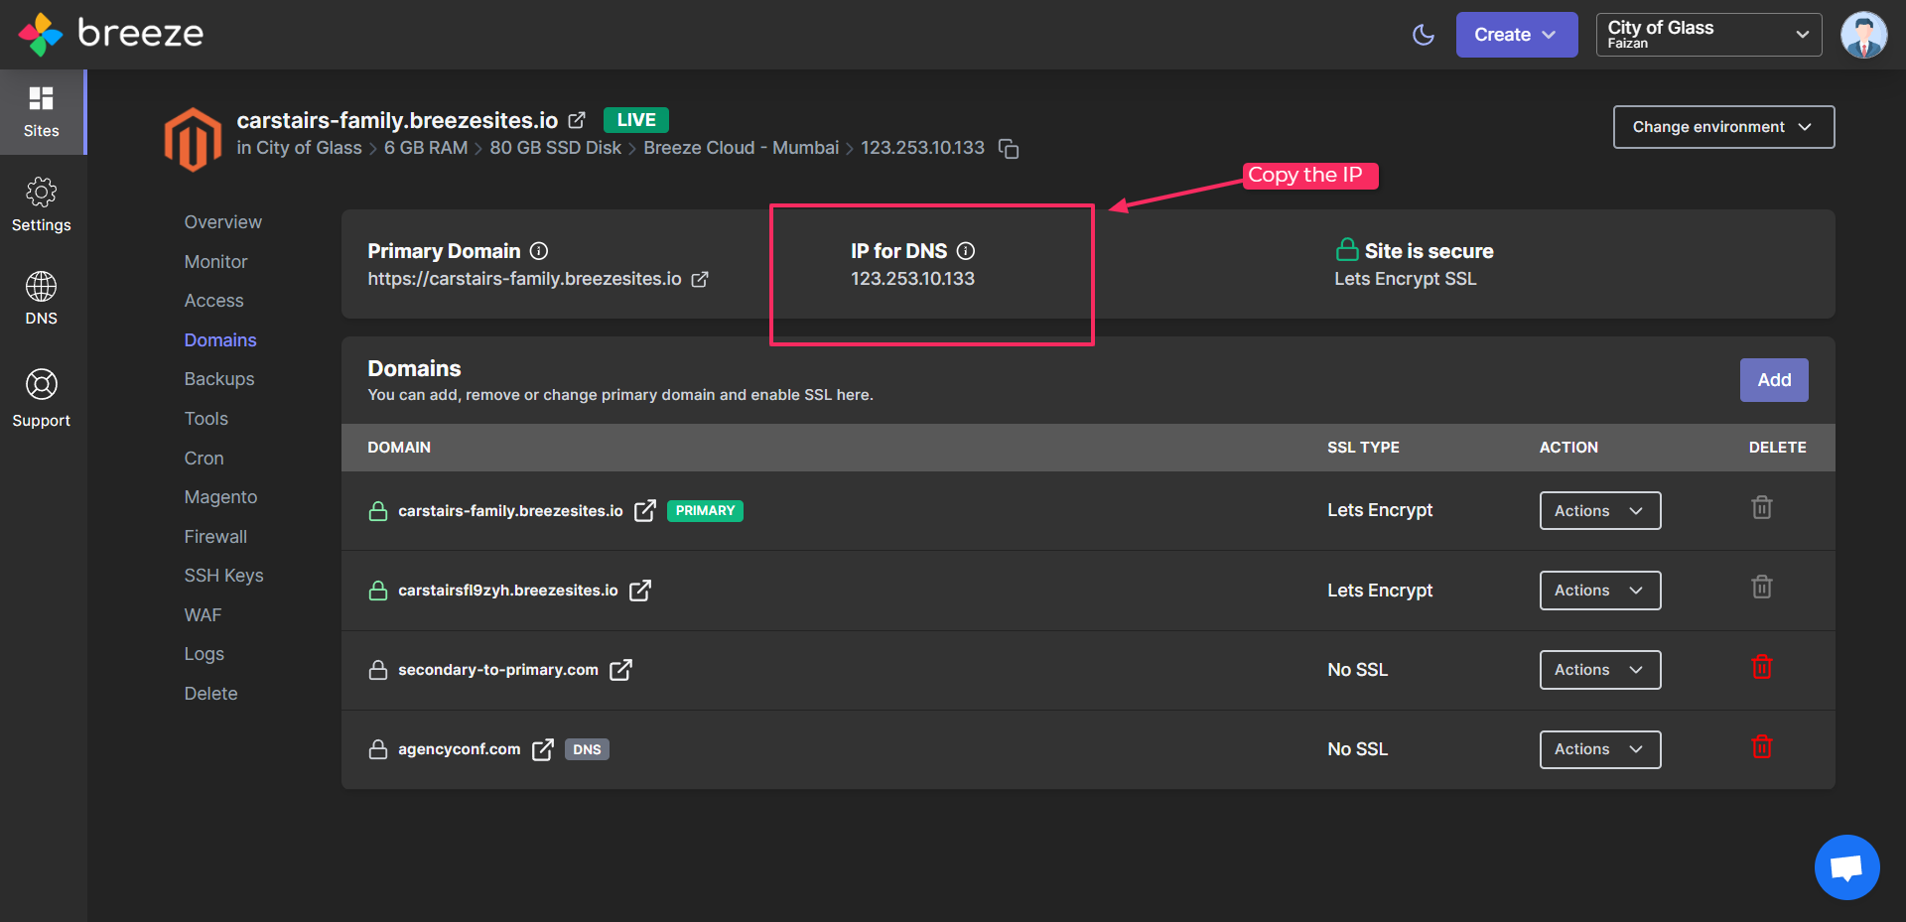Click lock icon for carstairsfl9zyh.breezesites.io row
Image resolution: width=1906 pixels, height=922 pixels.
coord(378,591)
